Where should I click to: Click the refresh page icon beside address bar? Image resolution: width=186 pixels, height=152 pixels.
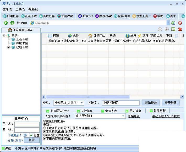[173, 23]
